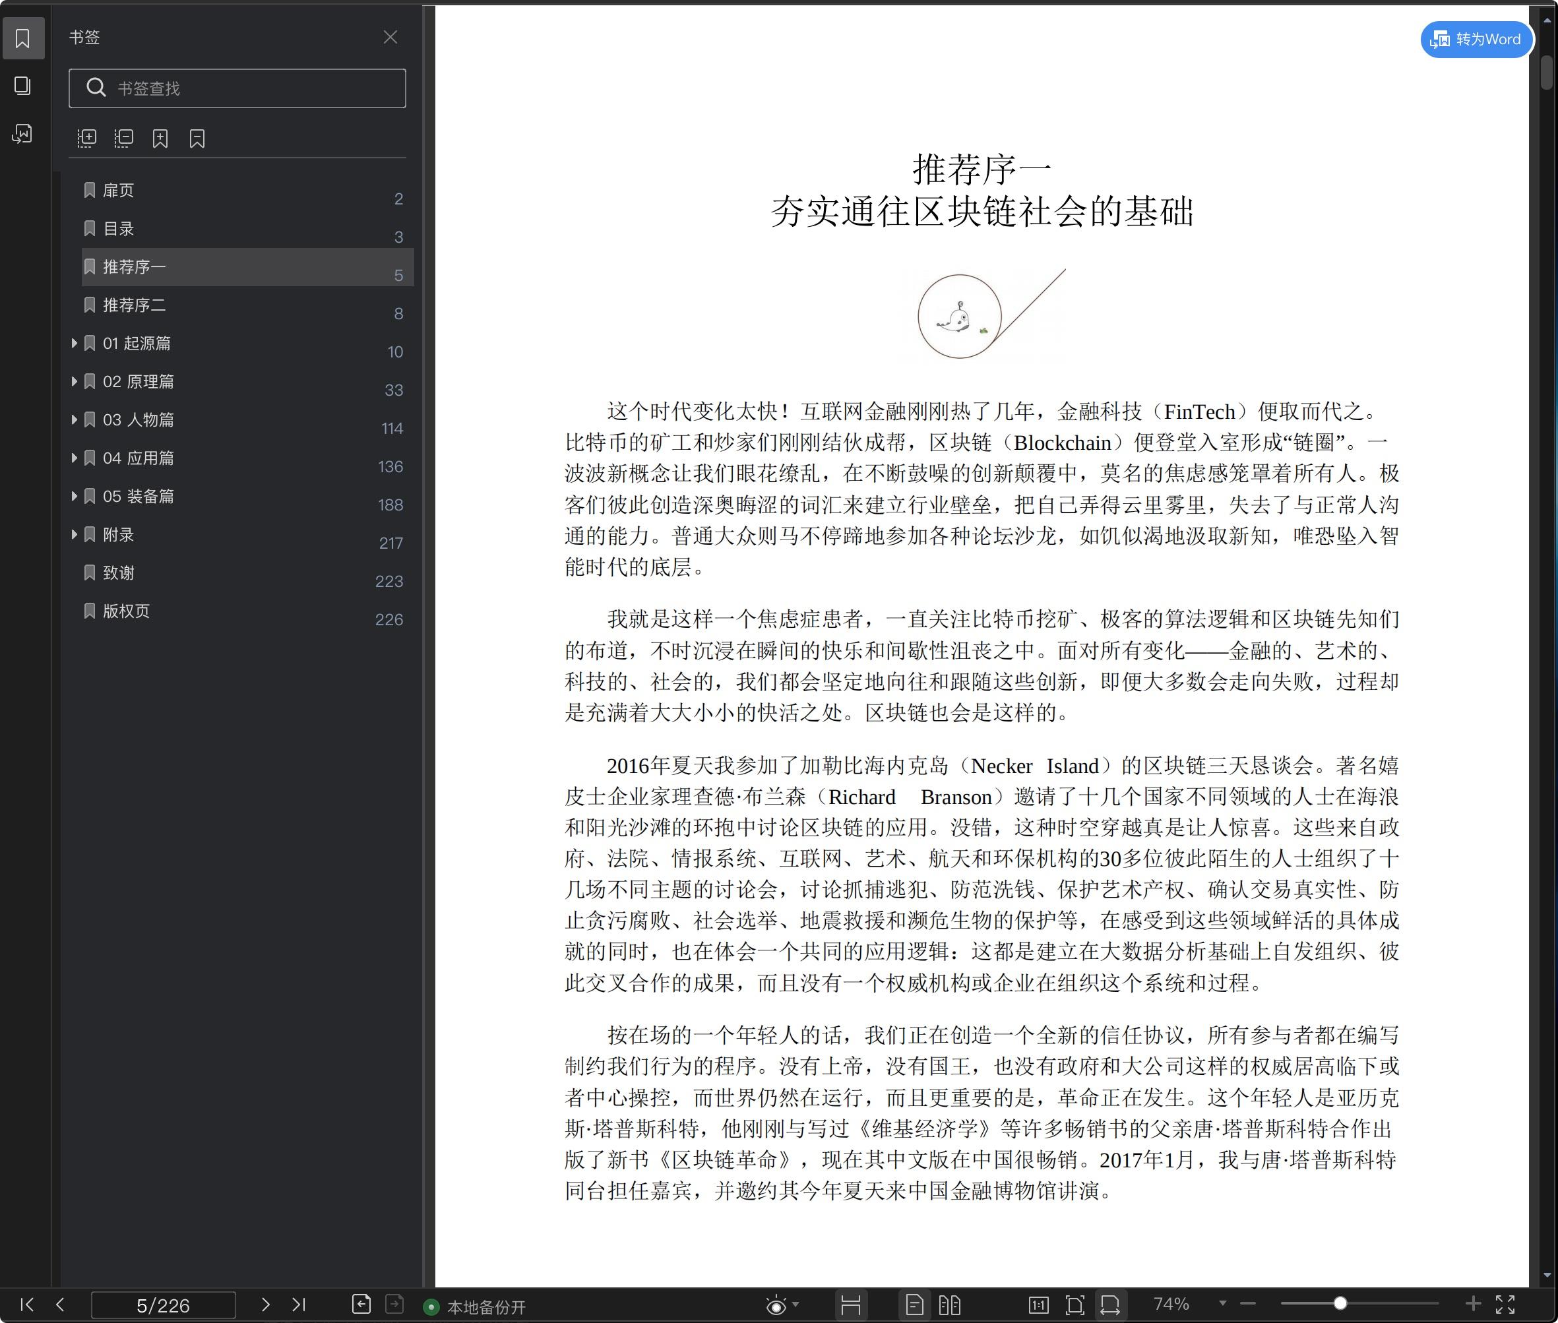Image resolution: width=1558 pixels, height=1323 pixels.
Task: Collapse all bookmarks icon
Action: pyautogui.click(x=124, y=138)
